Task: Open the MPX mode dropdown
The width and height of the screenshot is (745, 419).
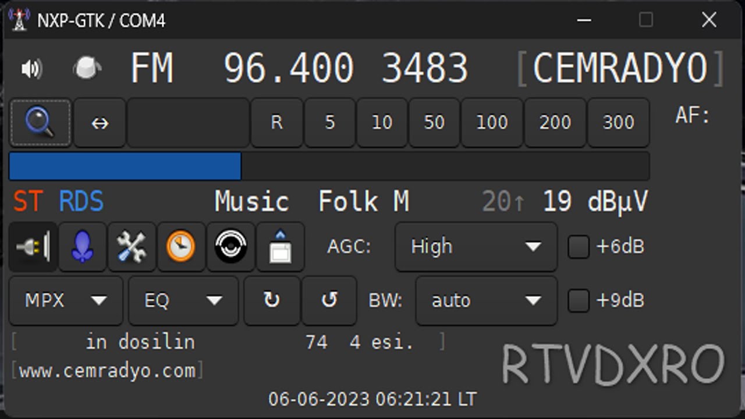Action: coord(66,301)
